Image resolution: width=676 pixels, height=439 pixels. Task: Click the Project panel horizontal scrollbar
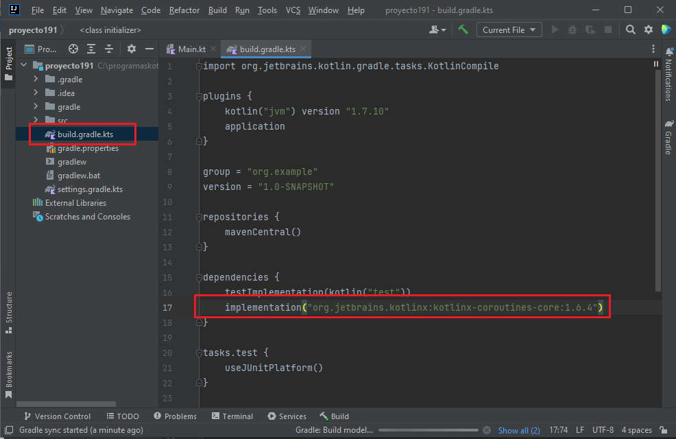pos(66,404)
